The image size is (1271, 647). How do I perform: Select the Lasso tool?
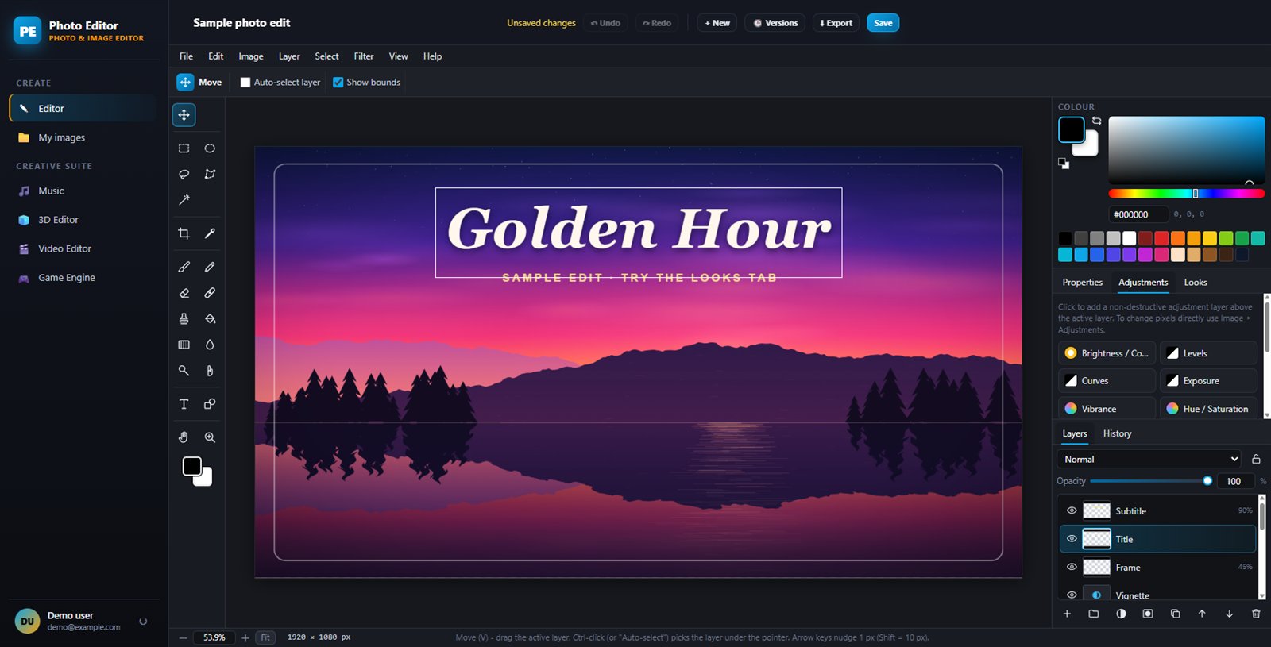pos(184,174)
